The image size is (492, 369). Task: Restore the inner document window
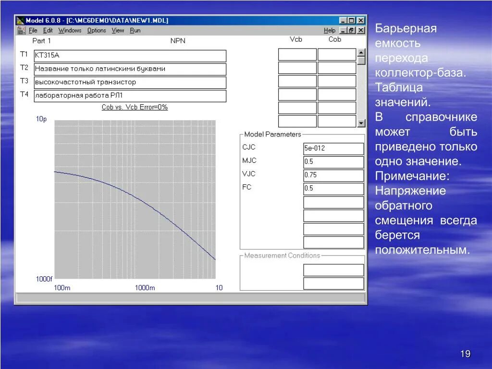coord(351,30)
